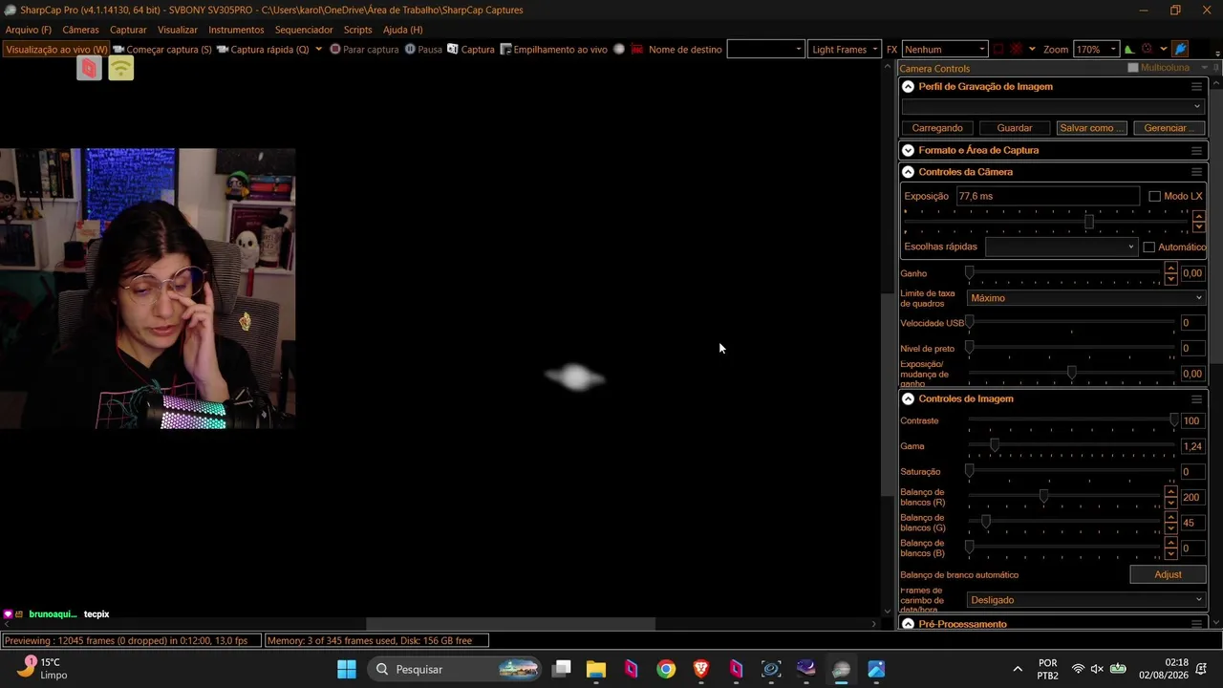
Task: Open the Captura rápida dropdown arrow
Action: tap(318, 49)
